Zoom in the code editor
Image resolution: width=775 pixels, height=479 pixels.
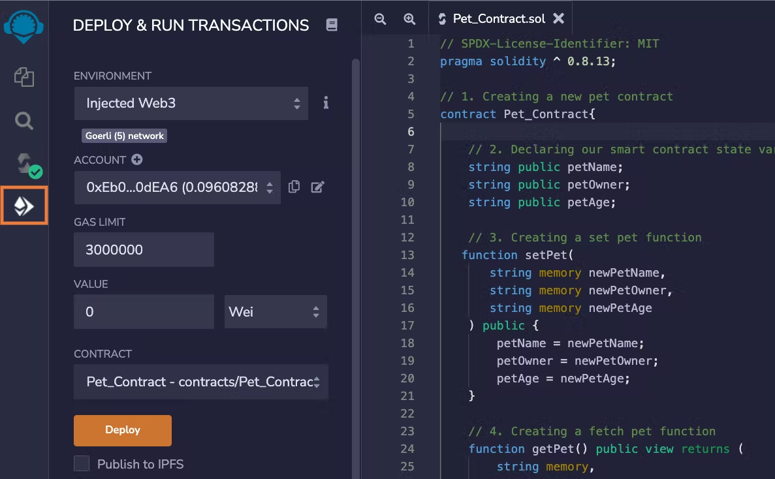point(409,19)
